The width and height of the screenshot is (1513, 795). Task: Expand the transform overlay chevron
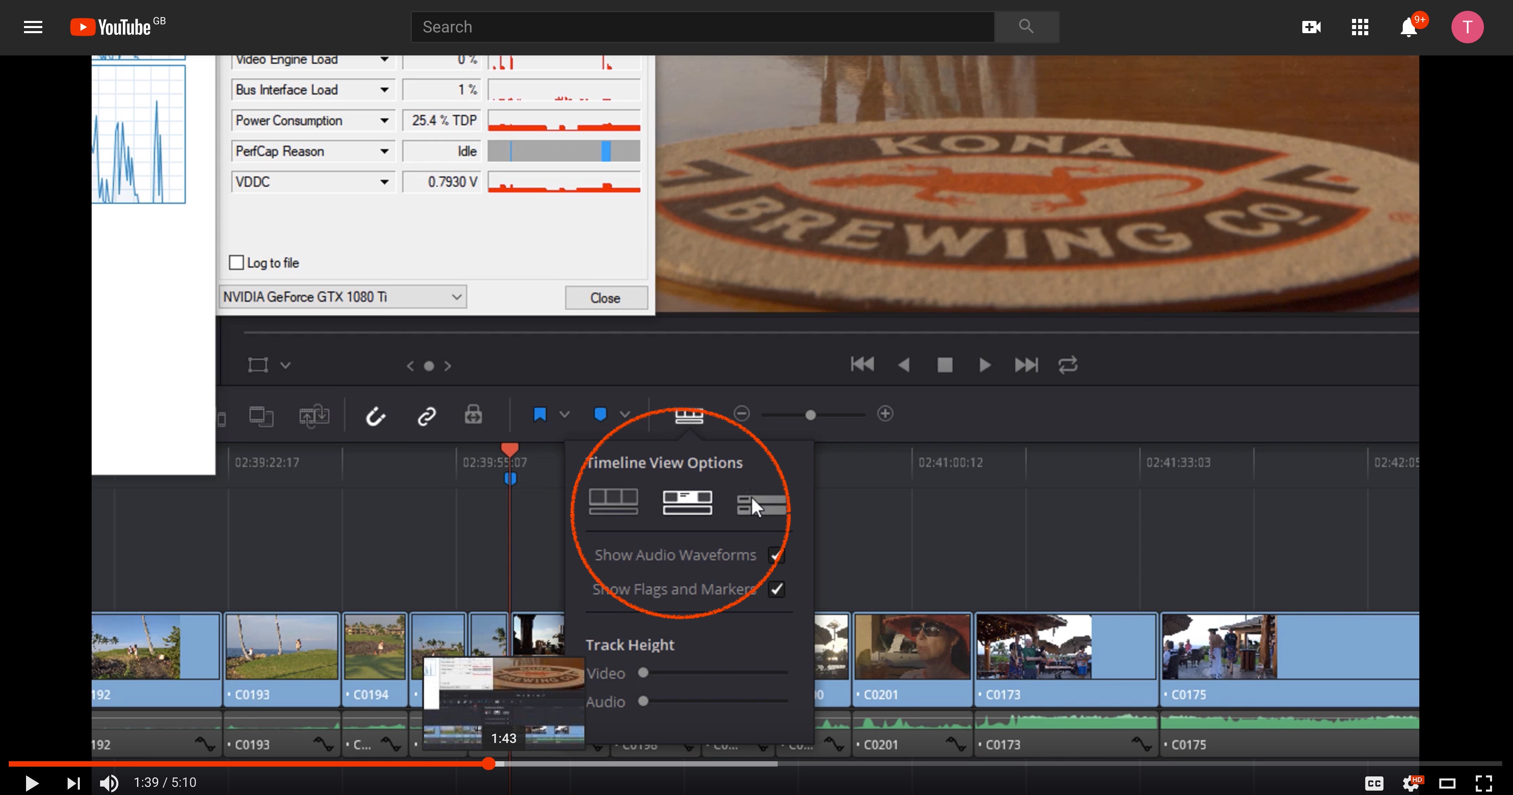tap(285, 365)
